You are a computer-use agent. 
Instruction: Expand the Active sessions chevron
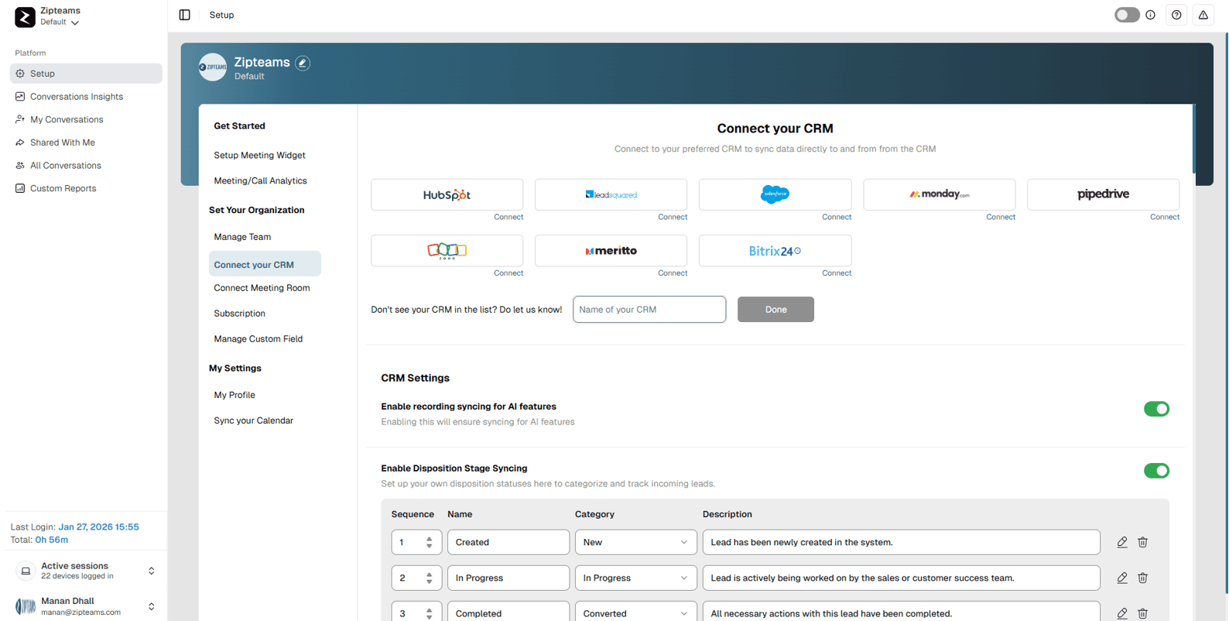pyautogui.click(x=152, y=571)
